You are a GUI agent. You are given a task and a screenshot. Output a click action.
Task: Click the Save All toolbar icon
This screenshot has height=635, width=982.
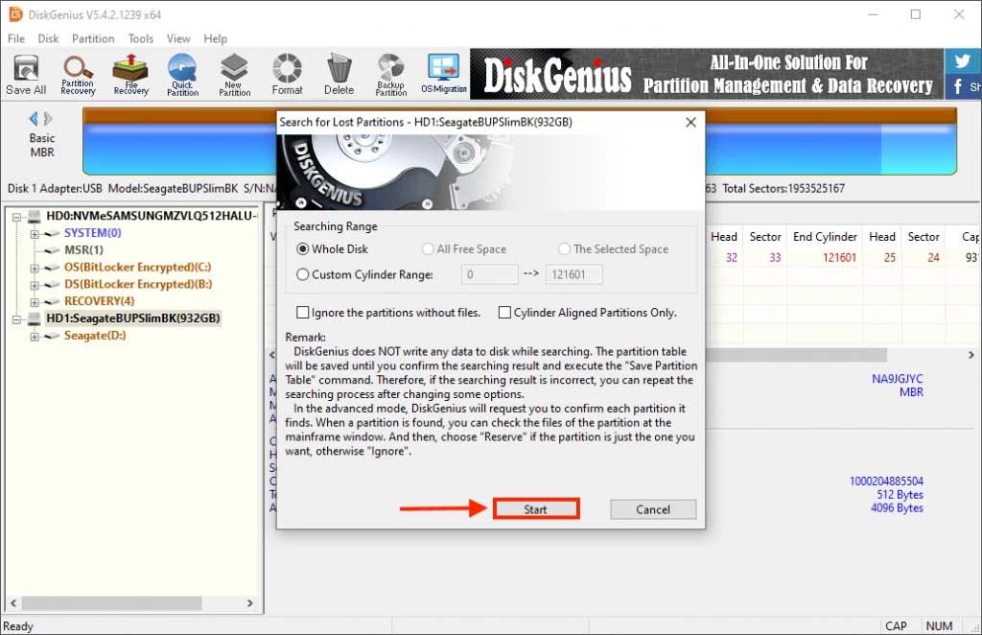(x=26, y=75)
